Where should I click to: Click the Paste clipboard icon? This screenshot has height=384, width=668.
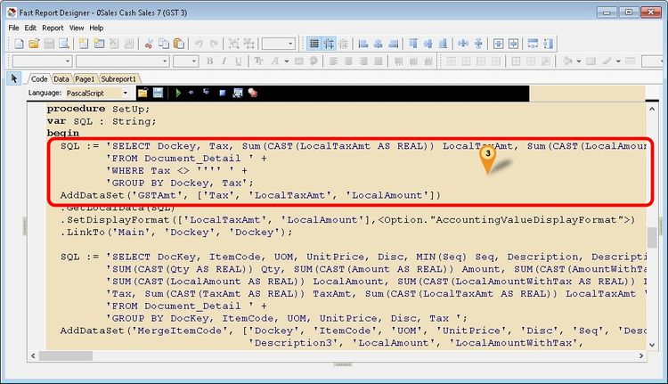point(179,44)
